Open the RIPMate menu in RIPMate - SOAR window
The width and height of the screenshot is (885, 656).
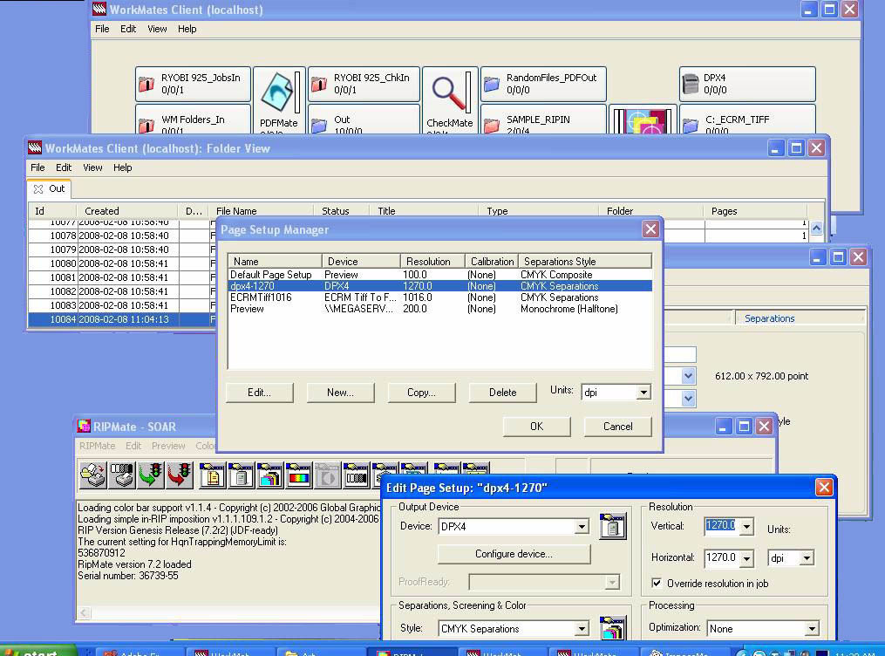click(97, 446)
